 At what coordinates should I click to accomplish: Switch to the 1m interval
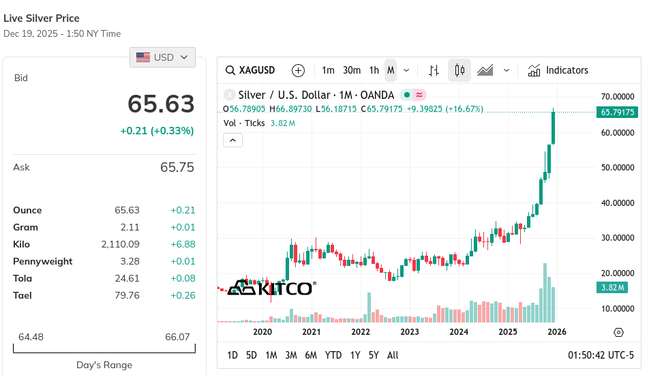click(x=328, y=70)
